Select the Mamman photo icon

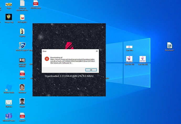pyautogui.click(x=22, y=87)
